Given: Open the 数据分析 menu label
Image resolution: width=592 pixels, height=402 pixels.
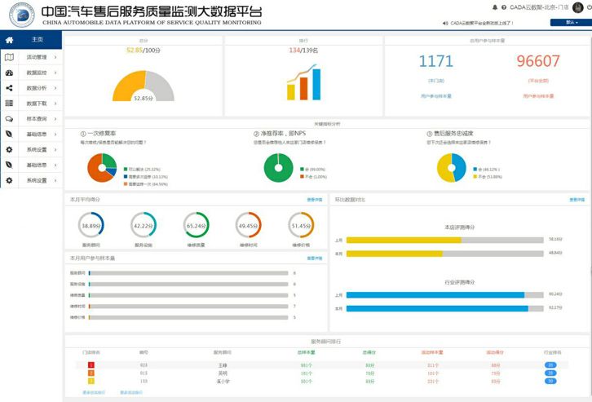Looking at the screenshot, I should click(x=37, y=88).
